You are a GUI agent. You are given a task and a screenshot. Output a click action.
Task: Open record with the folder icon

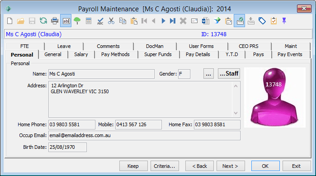coord(20,21)
